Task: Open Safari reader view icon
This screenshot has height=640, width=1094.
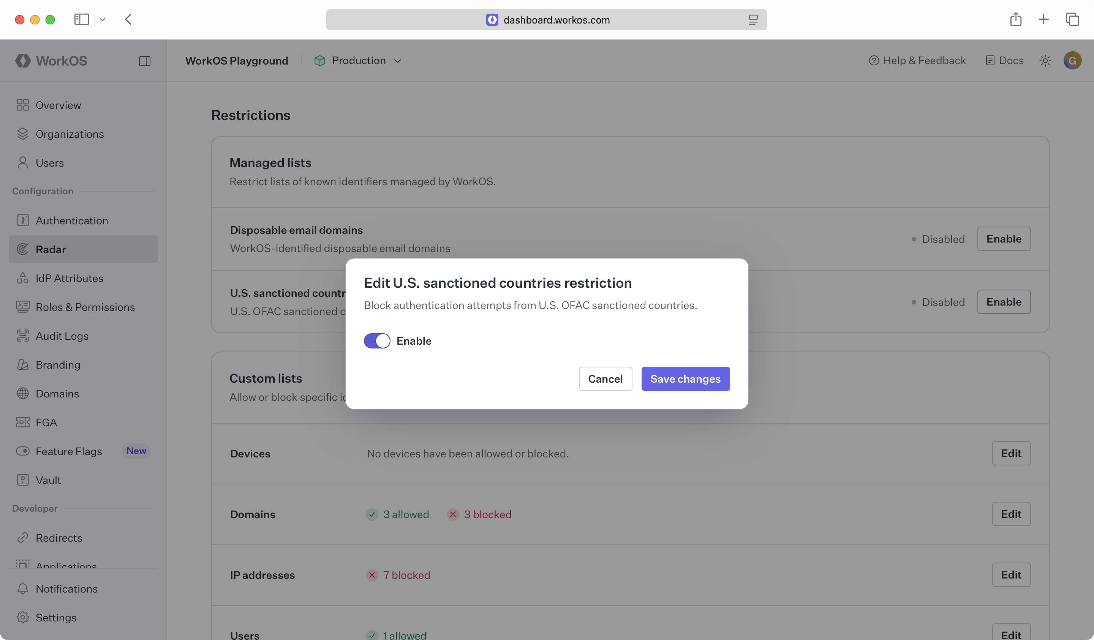Action: (753, 20)
